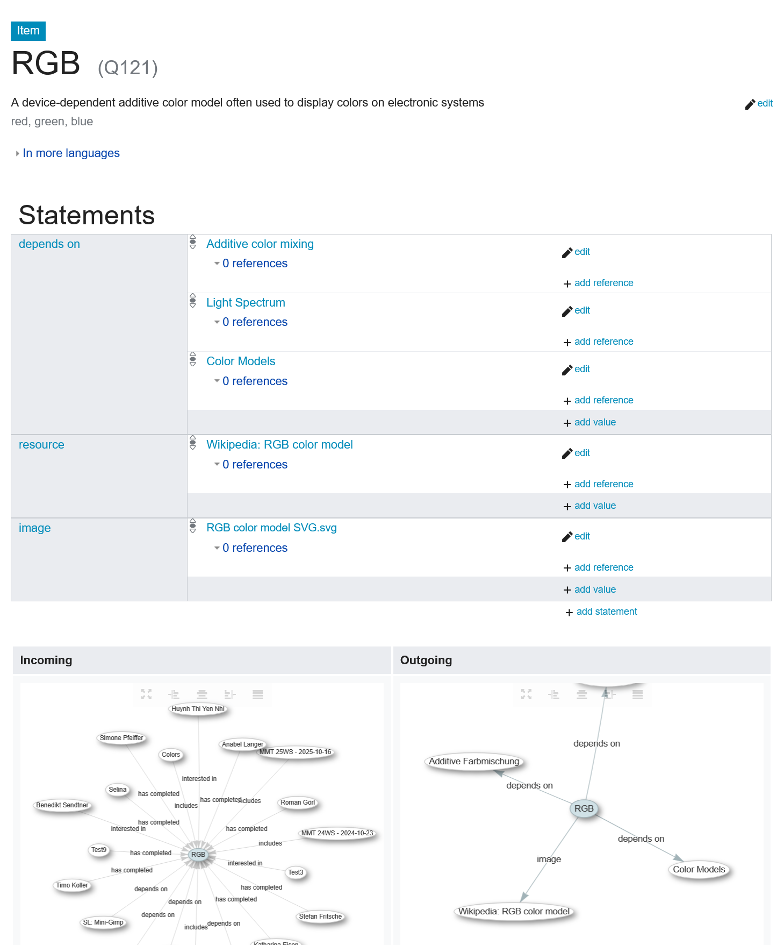This screenshot has width=777, height=945.
Task: Click justify layout icon in Incoming graph
Action: (258, 694)
